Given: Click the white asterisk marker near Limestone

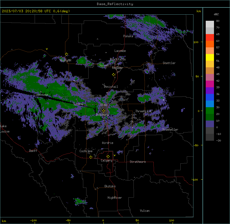Looking at the screenshot, I should coord(41,92).
